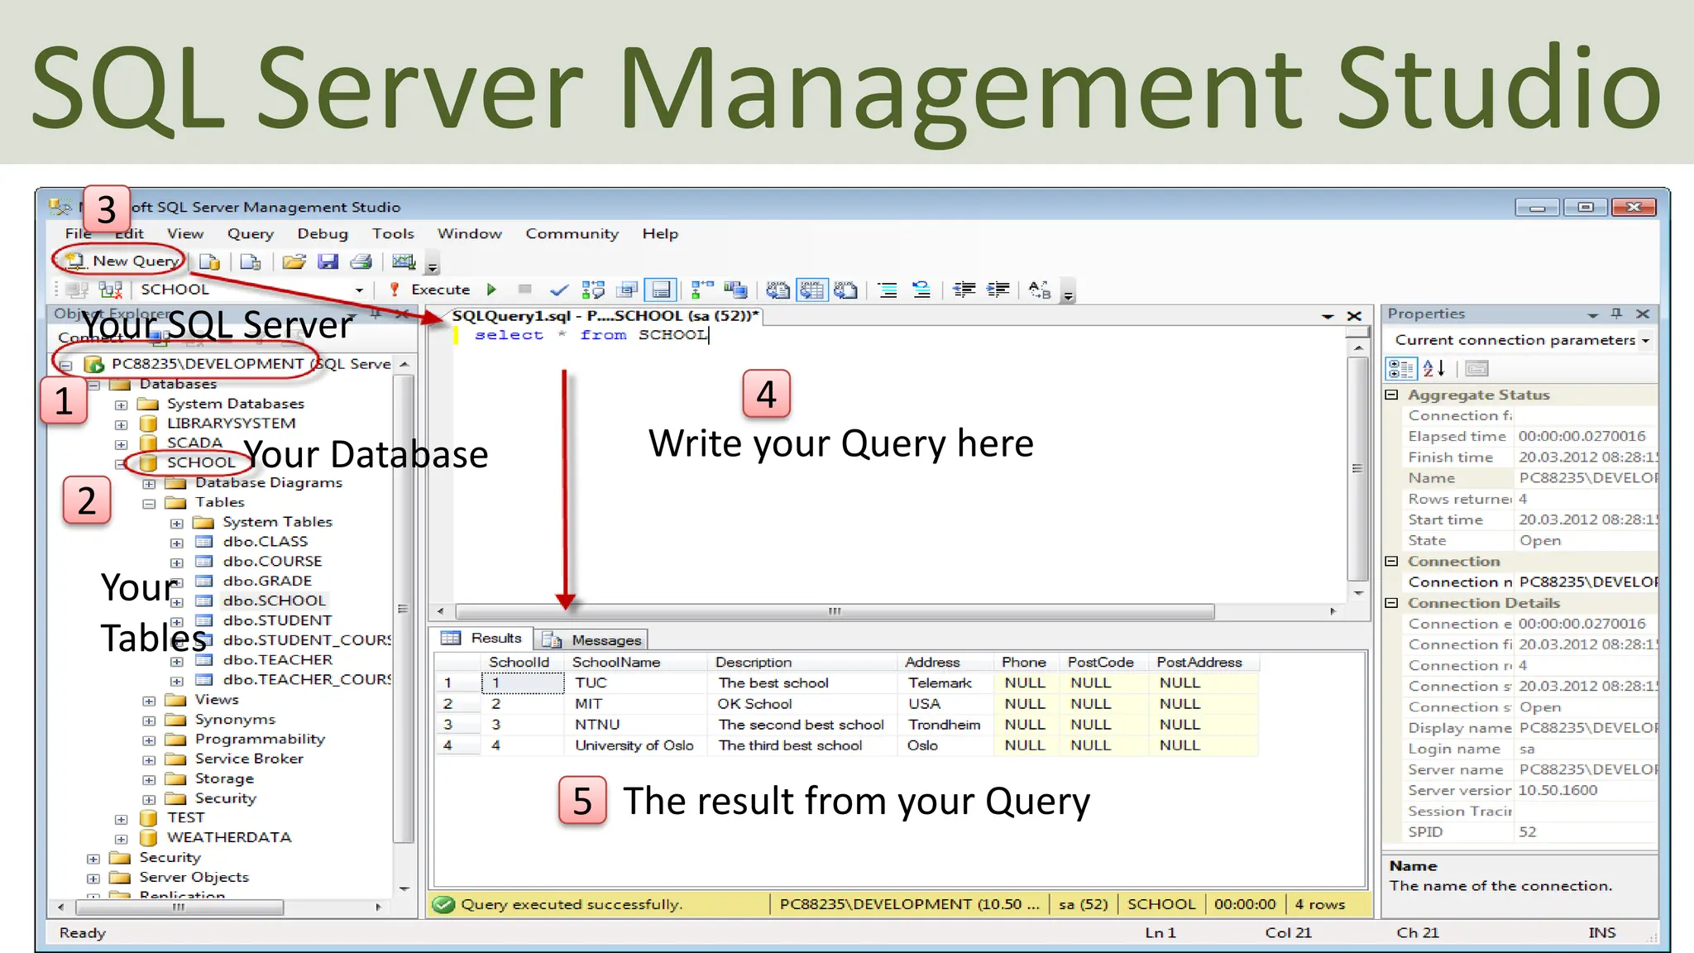Expand the dbo.CLASS table node
Viewport: 1694px width, 953px height.
[176, 543]
